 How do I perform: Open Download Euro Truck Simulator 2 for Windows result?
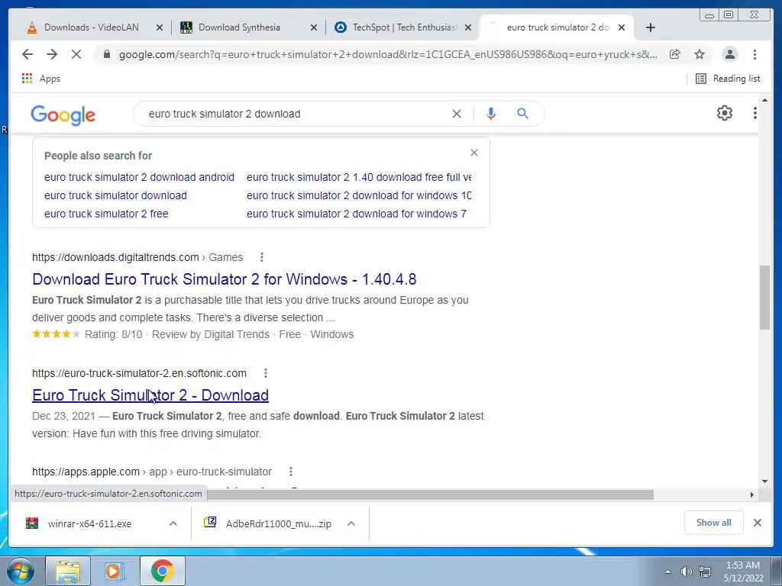pyautogui.click(x=225, y=279)
